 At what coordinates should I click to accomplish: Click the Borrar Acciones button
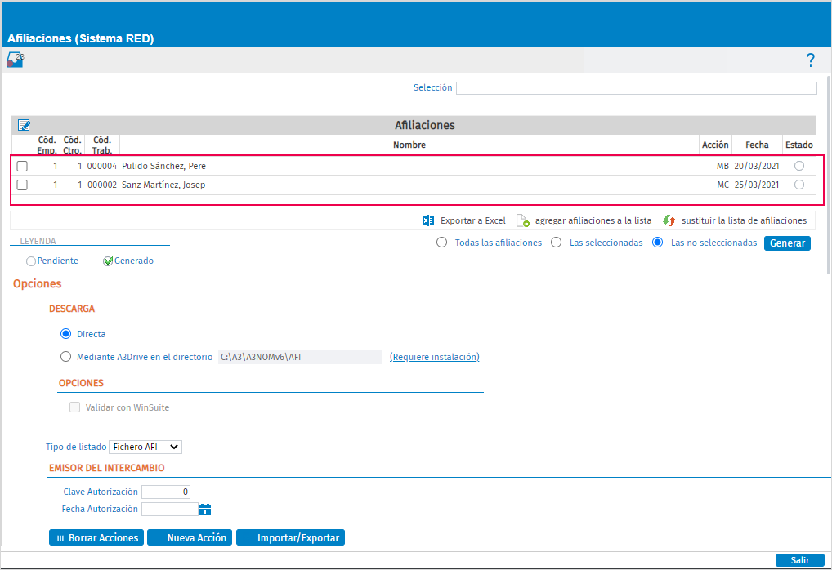coord(96,537)
